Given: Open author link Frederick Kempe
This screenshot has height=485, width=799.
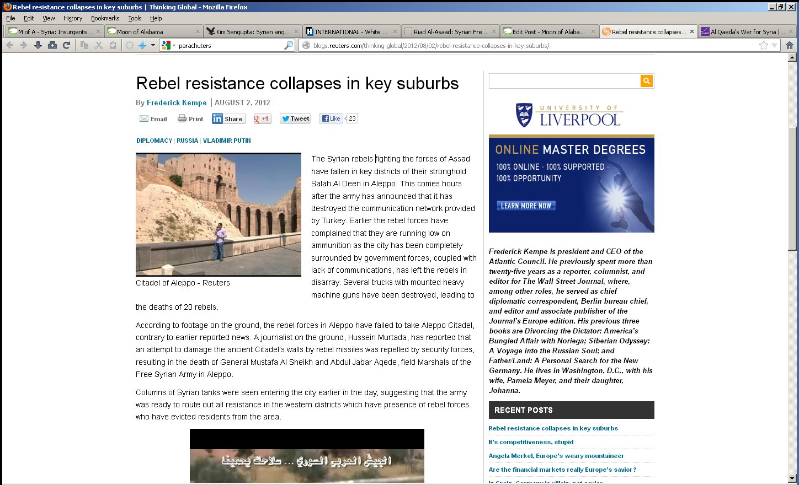Looking at the screenshot, I should (x=177, y=103).
